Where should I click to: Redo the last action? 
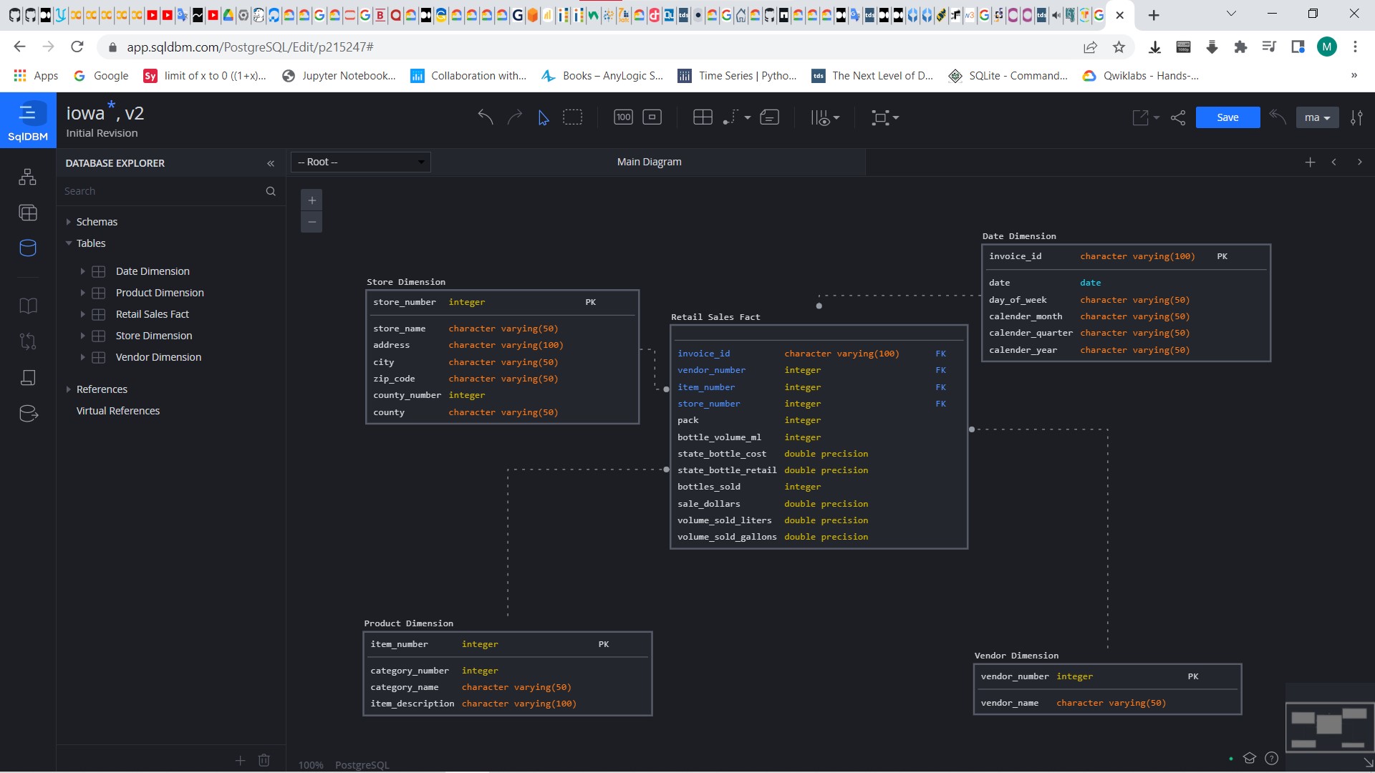[x=515, y=117]
